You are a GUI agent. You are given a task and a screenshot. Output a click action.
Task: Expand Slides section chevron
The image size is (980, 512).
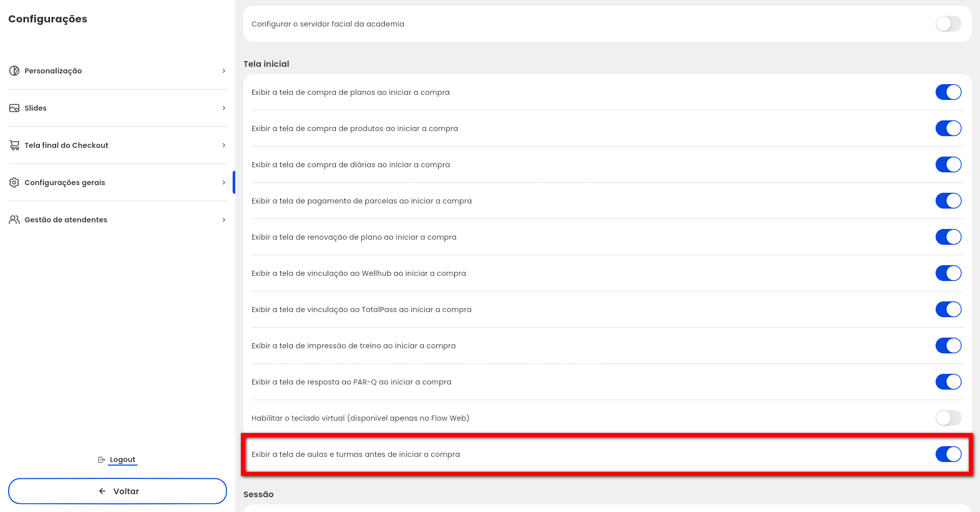coord(224,108)
